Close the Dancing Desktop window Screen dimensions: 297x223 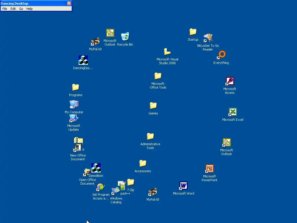[x=69, y=3]
